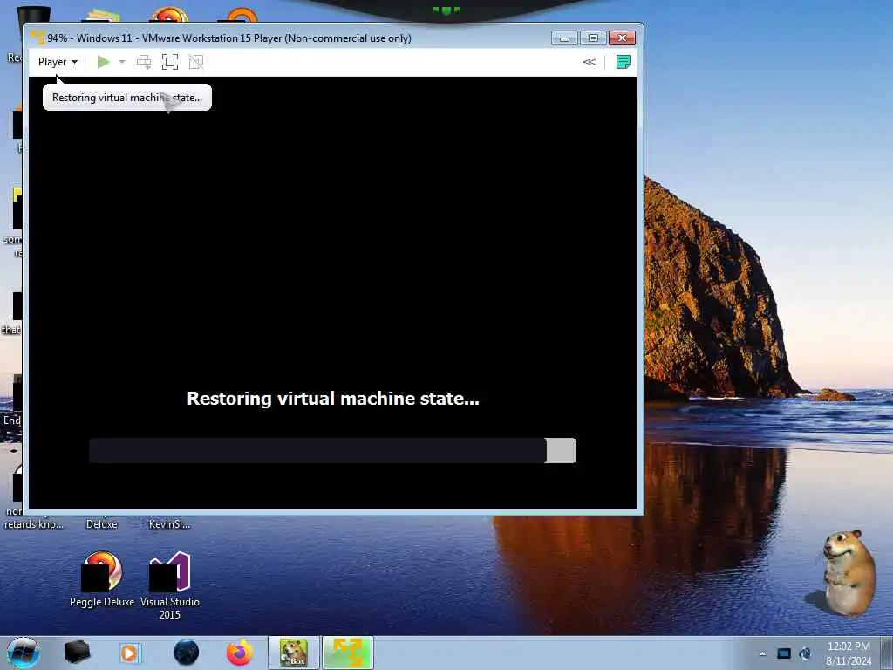893x670 pixels.
Task: Select the Visual Studio 2015 desktop shortcut
Action: 170,585
